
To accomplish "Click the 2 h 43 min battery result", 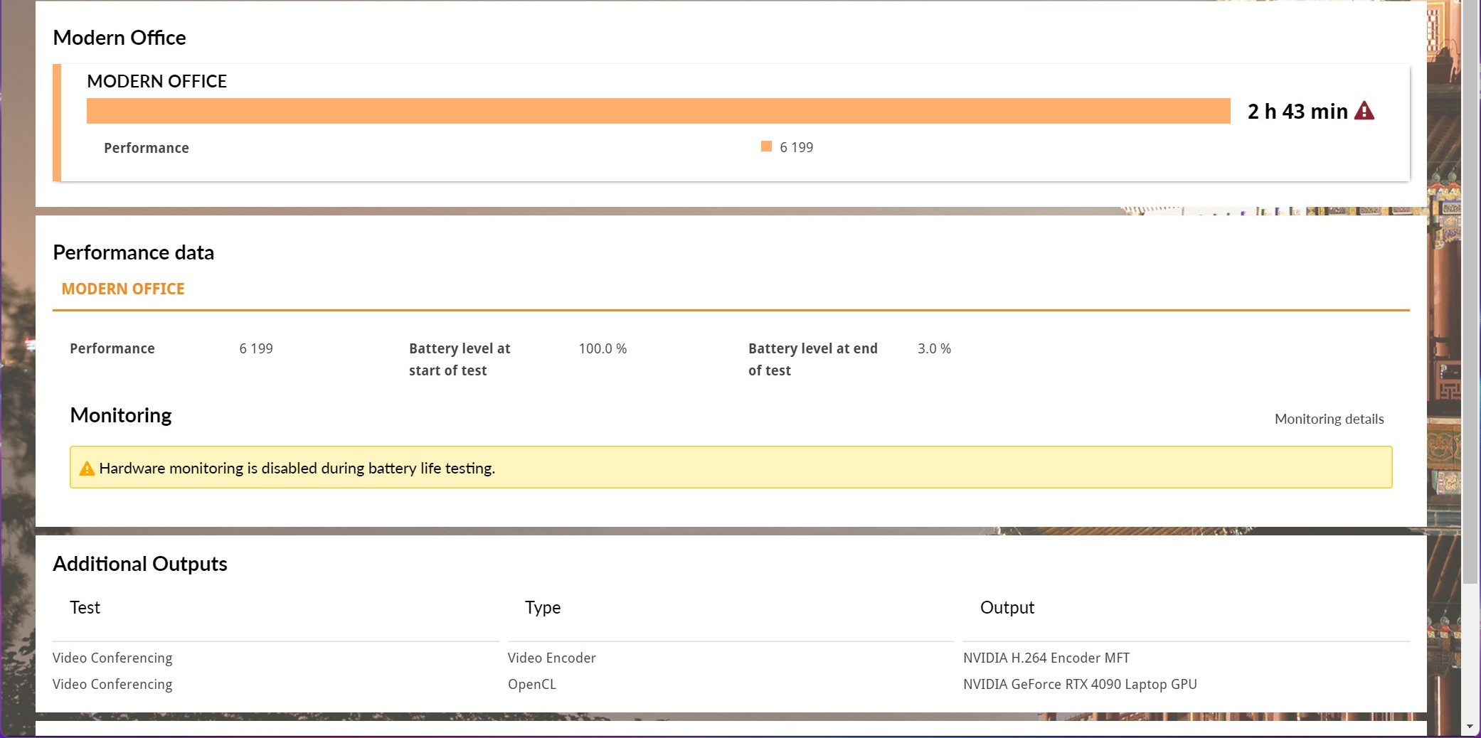I will coord(1297,112).
